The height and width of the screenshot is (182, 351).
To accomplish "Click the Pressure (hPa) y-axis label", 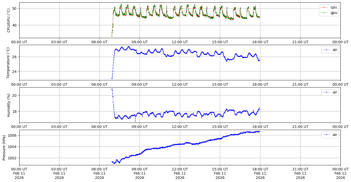I will click(x=4, y=148).
